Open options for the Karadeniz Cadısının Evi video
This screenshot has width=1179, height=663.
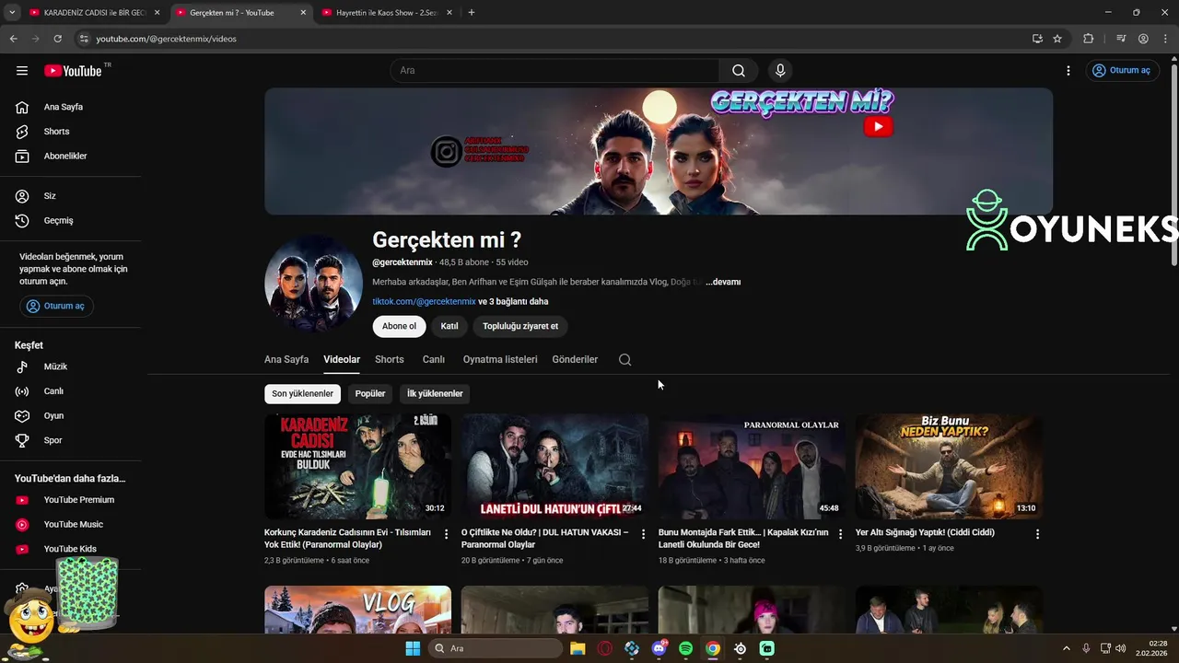point(447,534)
